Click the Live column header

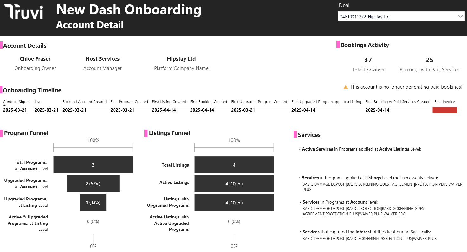(x=38, y=102)
